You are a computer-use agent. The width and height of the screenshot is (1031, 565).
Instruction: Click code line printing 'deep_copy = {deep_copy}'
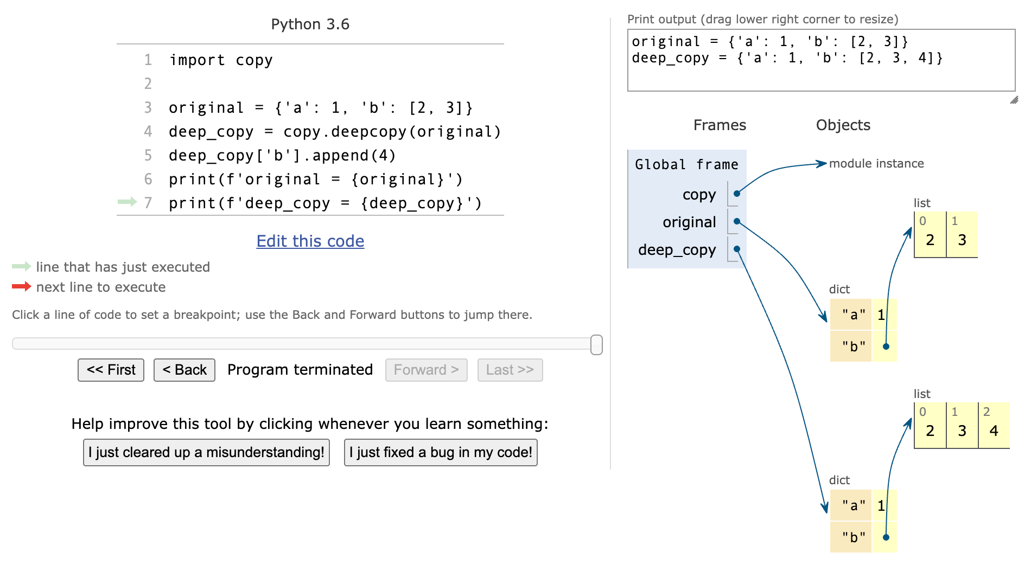(326, 203)
